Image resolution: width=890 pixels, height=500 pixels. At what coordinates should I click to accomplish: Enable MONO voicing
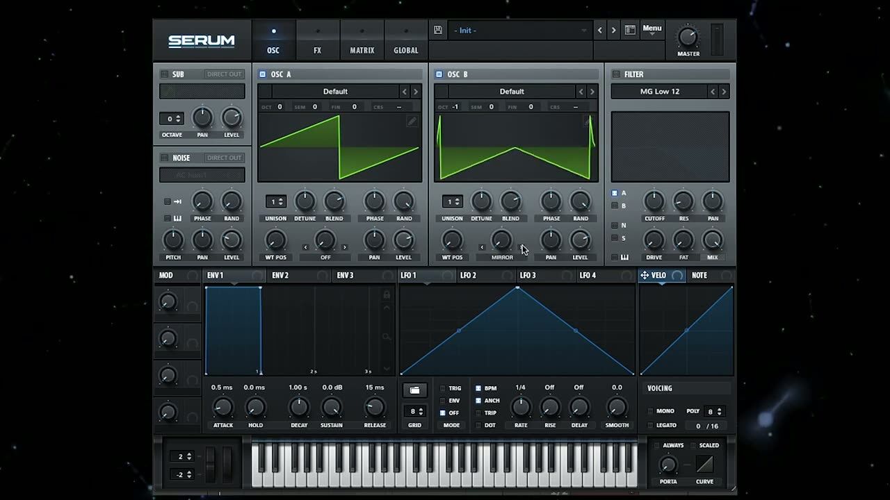point(650,411)
